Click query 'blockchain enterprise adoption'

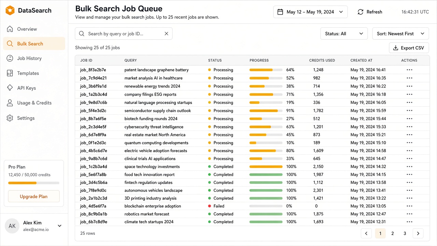click(153, 206)
